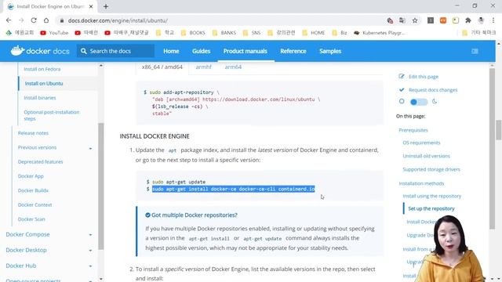Viewport: 502px width, 282px height.
Task: Open the Biz bookmark folder
Action: [340, 33]
